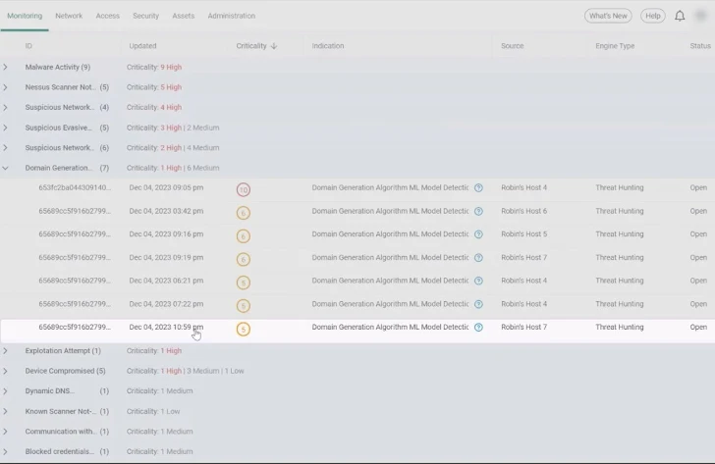Click help icon in the 09:19 pm row

tap(478, 258)
